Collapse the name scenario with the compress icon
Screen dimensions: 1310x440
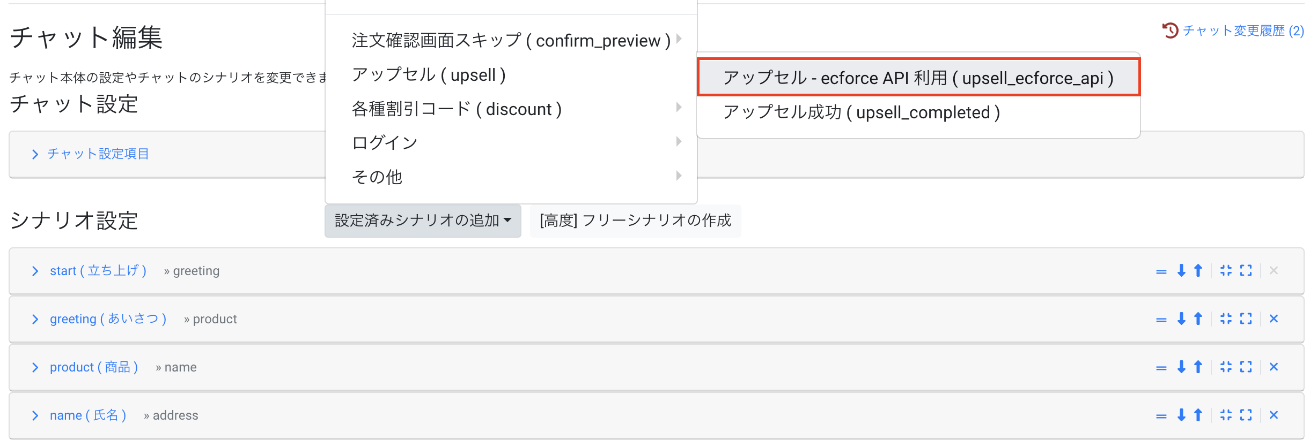[x=1226, y=415]
